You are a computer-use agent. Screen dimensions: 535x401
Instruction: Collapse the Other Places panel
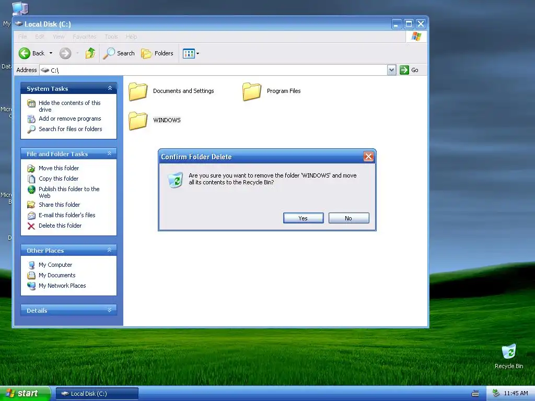coord(110,250)
